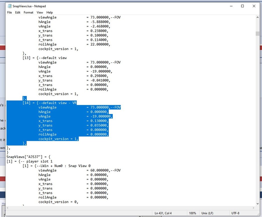Open the Edit menu
The height and width of the screenshot is (217, 262).
tap(18, 12)
